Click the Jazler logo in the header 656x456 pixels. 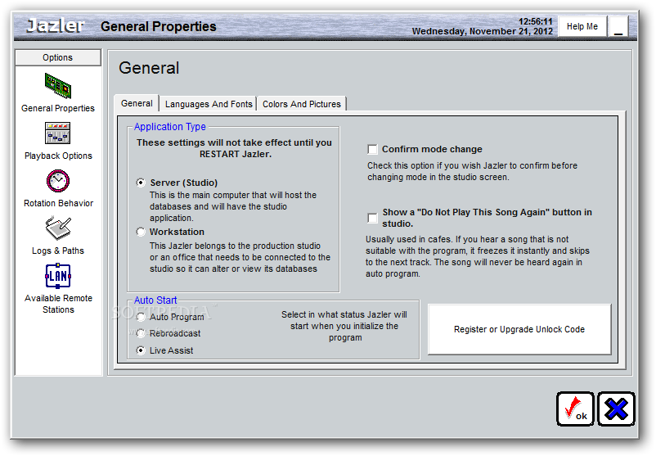(x=56, y=26)
